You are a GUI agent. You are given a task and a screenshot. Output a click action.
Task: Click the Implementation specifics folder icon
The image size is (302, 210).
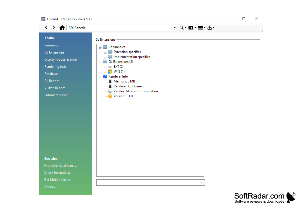pyautogui.click(x=110, y=57)
